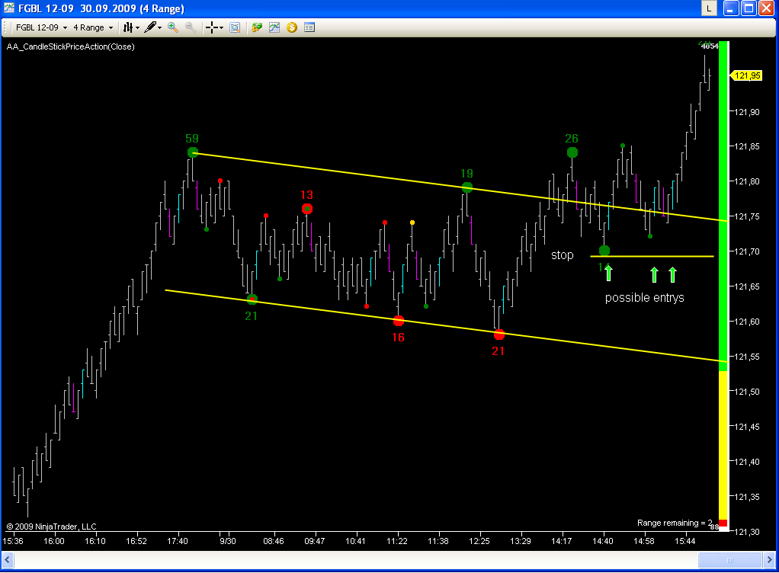Screen dimensions: 779x573
Task: Click the 17:40 time axis label
Action: pyautogui.click(x=178, y=541)
